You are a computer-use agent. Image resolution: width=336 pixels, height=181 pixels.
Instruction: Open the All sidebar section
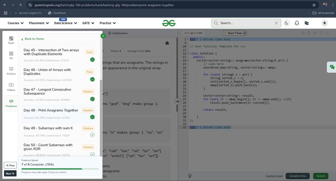[11, 55]
